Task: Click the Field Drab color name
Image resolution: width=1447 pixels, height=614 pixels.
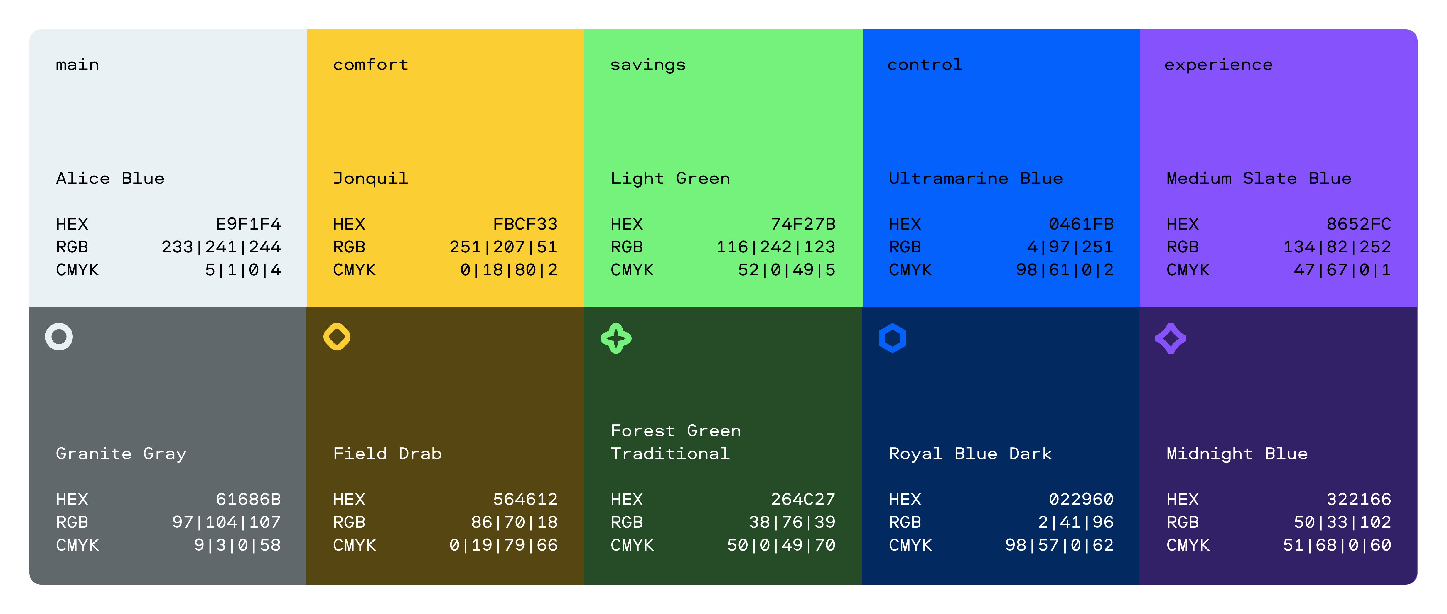Action: [387, 453]
